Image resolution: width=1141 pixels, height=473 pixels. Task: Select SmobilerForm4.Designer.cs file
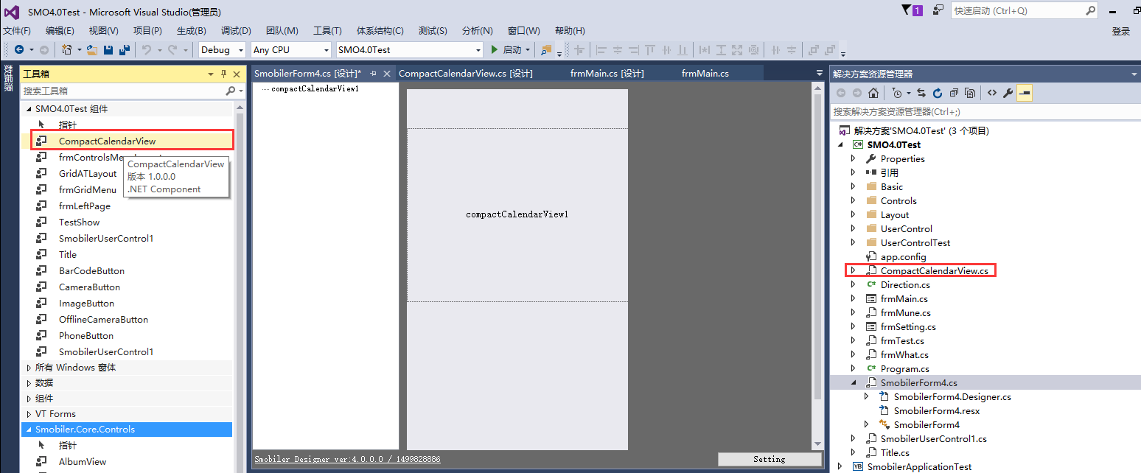(952, 396)
